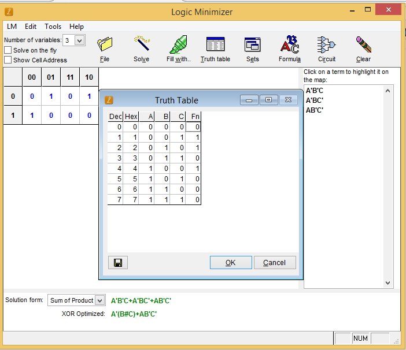Open the Tools menu
Screen dimensions: 406x350
53,27
